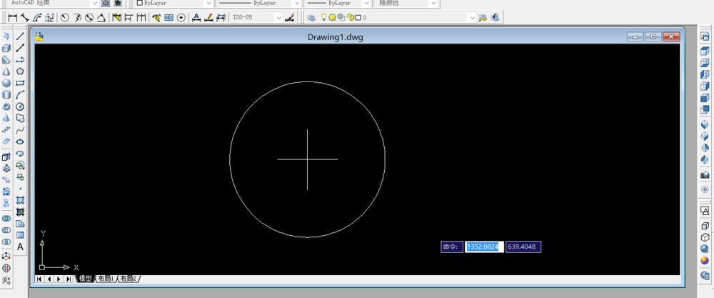Toggle layer 0 on/off lightbulb
714x298 pixels.
(x=323, y=18)
